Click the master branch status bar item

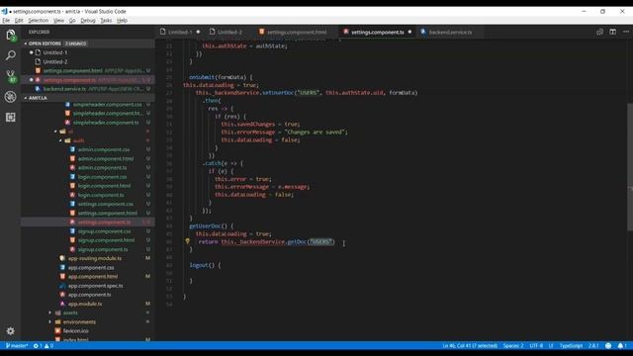point(17,346)
